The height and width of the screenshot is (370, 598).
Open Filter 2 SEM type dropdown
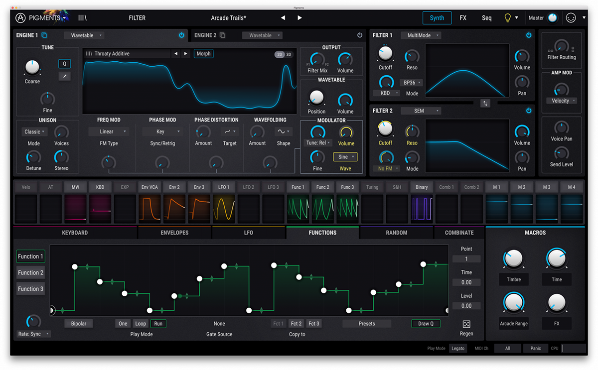[421, 111]
